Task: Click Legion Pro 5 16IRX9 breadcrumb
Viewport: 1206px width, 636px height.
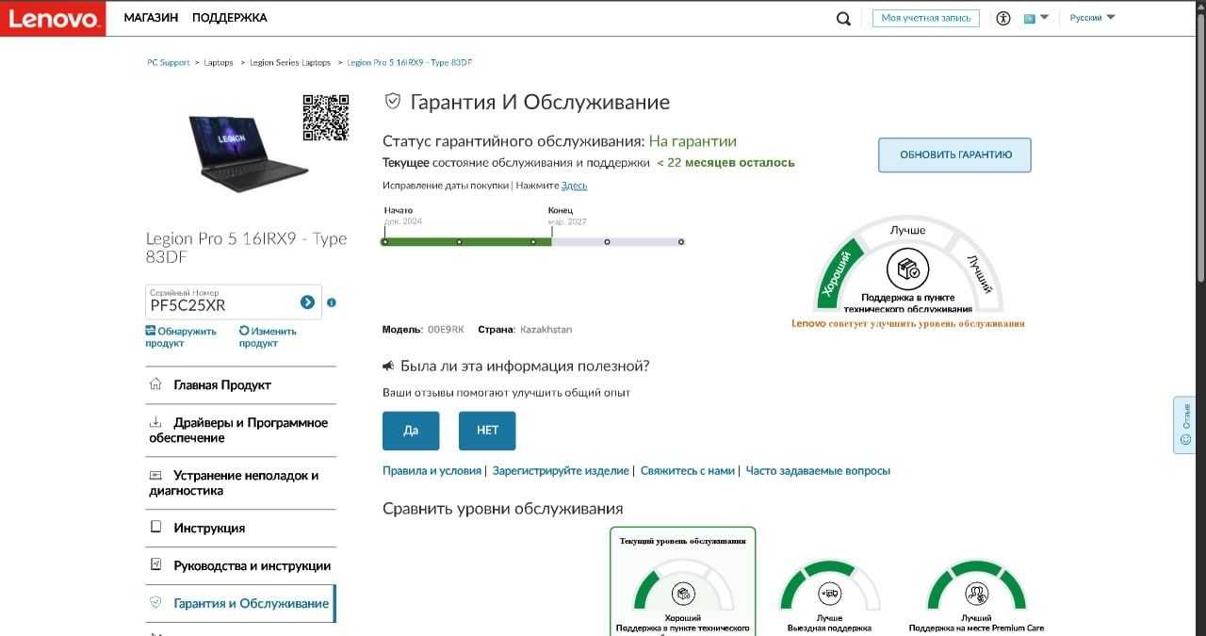Action: pos(410,62)
